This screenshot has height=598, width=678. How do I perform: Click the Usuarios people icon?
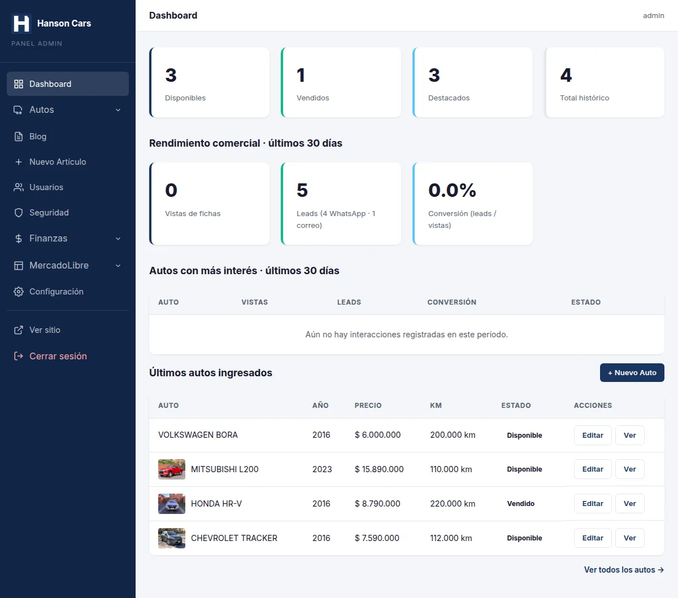pyautogui.click(x=19, y=187)
